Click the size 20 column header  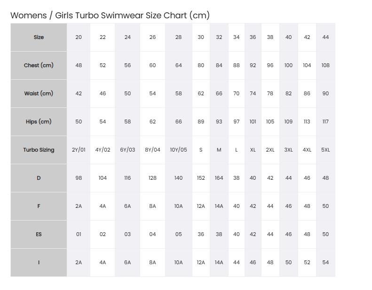79,37
